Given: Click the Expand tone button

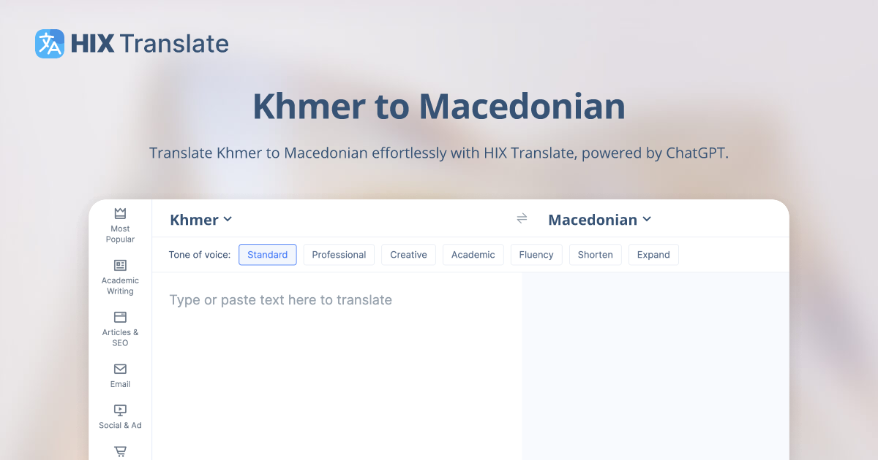Looking at the screenshot, I should pos(653,254).
